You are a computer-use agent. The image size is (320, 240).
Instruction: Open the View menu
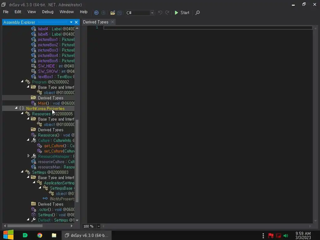[32, 12]
